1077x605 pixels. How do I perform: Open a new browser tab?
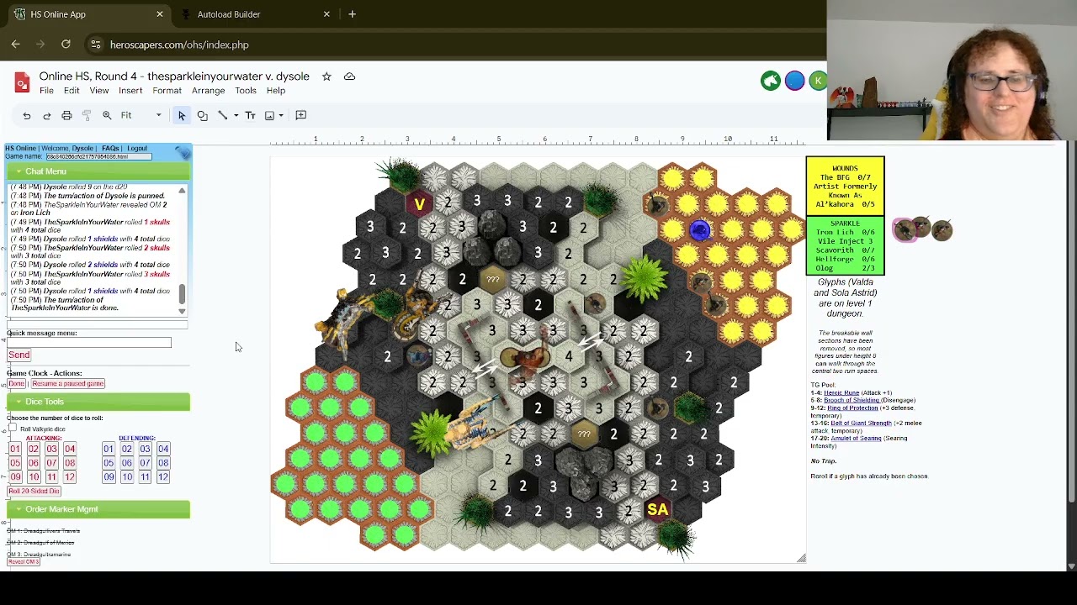pyautogui.click(x=352, y=14)
